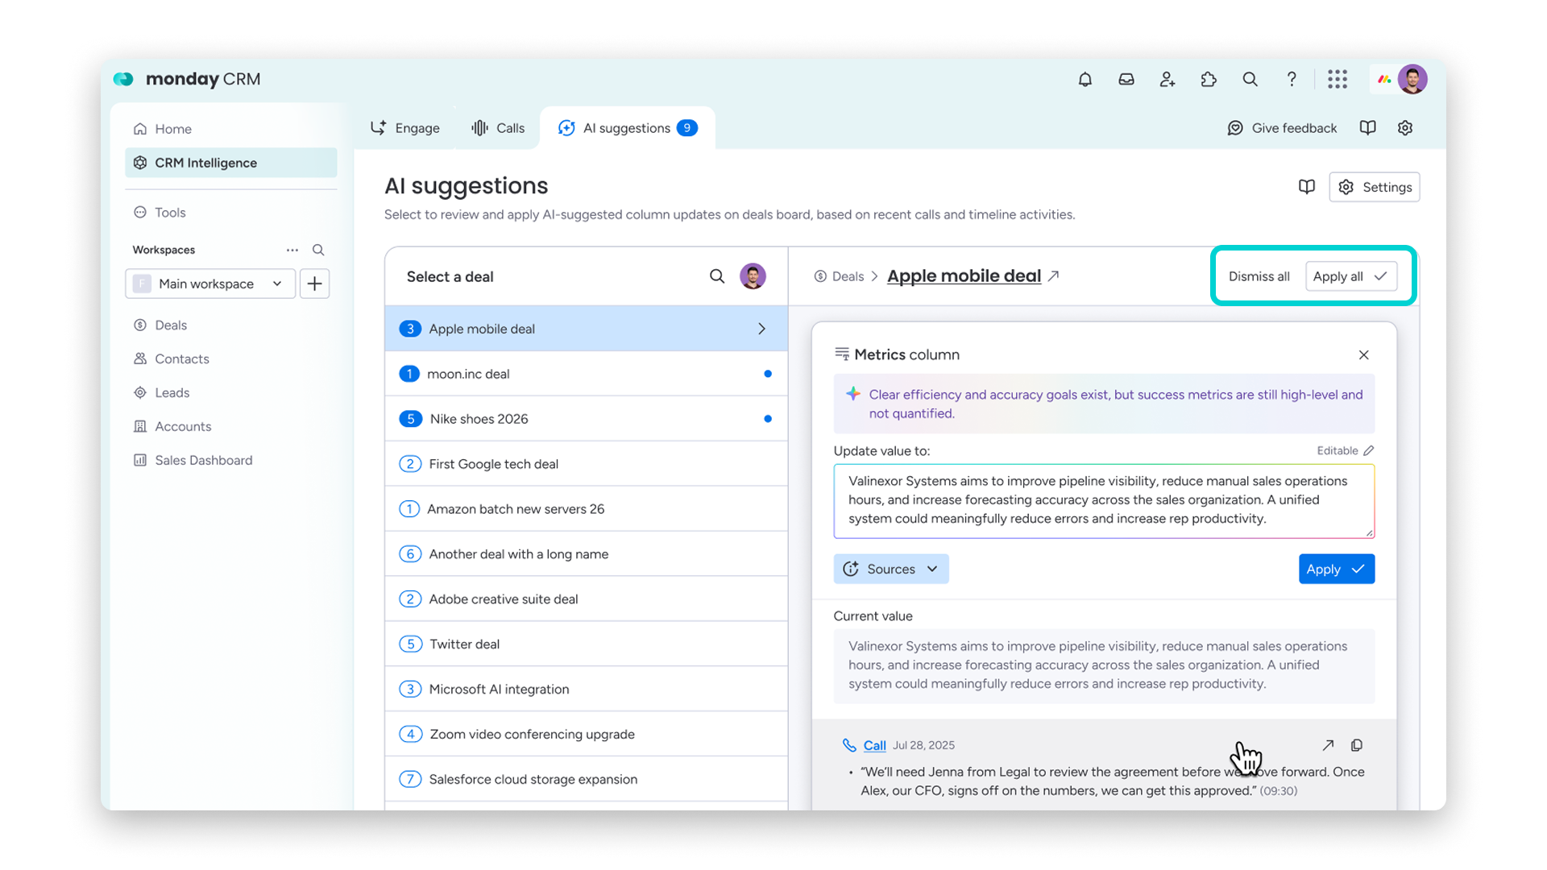Select the Nike shoes 2026 row

tap(587, 419)
